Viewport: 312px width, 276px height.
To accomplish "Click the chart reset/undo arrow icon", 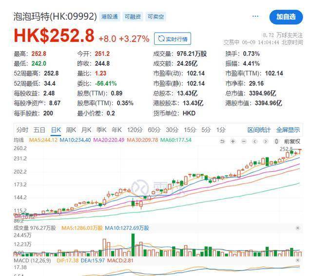I will (222, 141).
